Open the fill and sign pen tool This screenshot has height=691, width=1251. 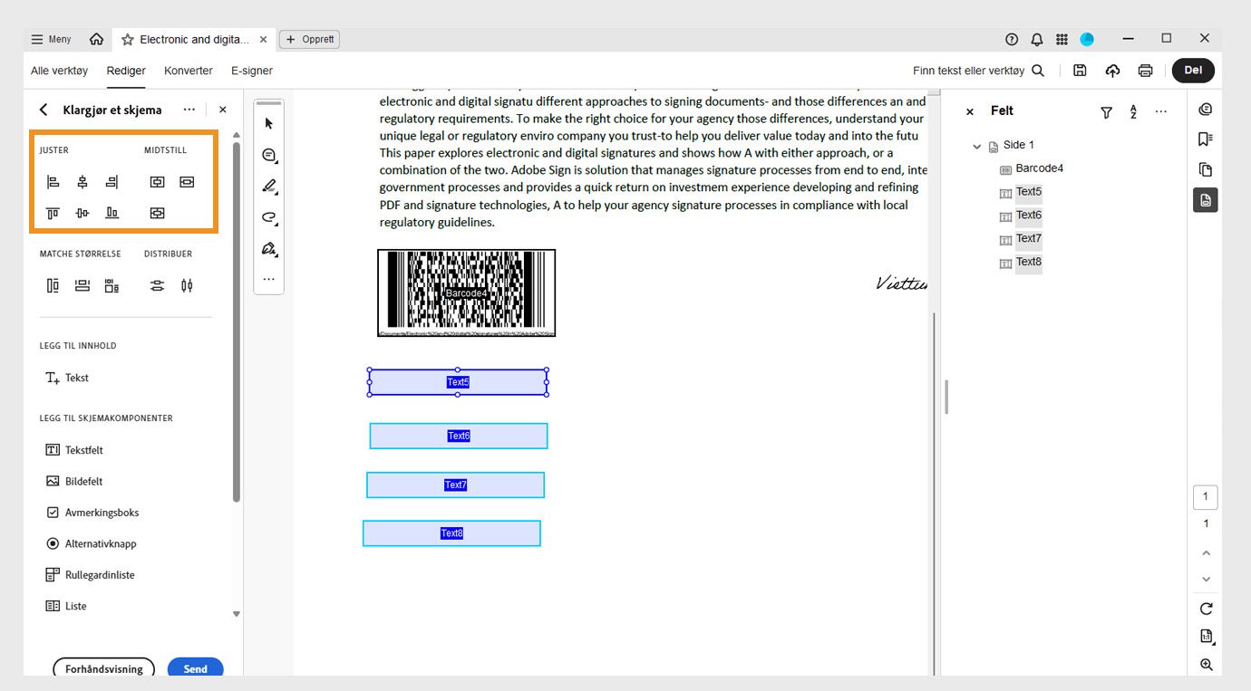point(268,248)
